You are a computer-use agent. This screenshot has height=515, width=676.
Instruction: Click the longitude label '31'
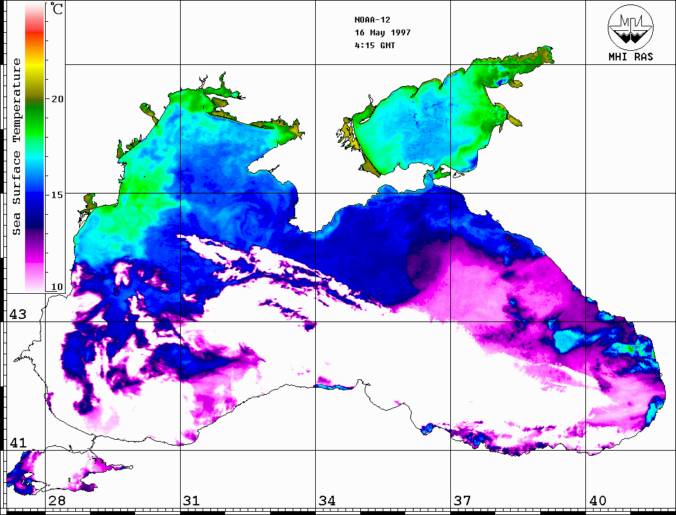coord(192,500)
